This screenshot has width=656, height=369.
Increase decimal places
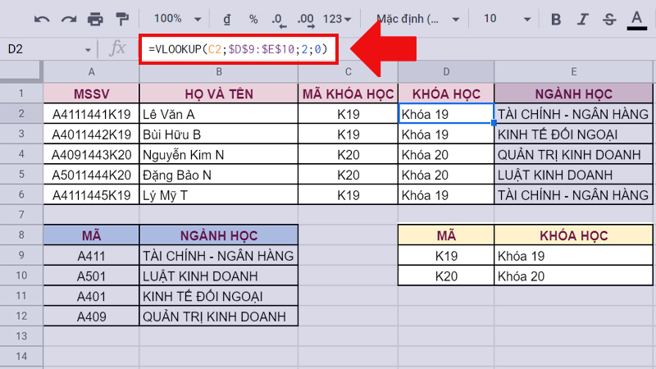[306, 18]
